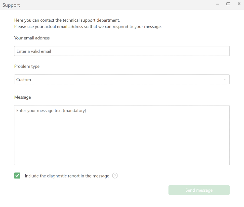Click the 'Your email address' label
Image resolution: width=244 pixels, height=207 pixels.
coord(32,38)
